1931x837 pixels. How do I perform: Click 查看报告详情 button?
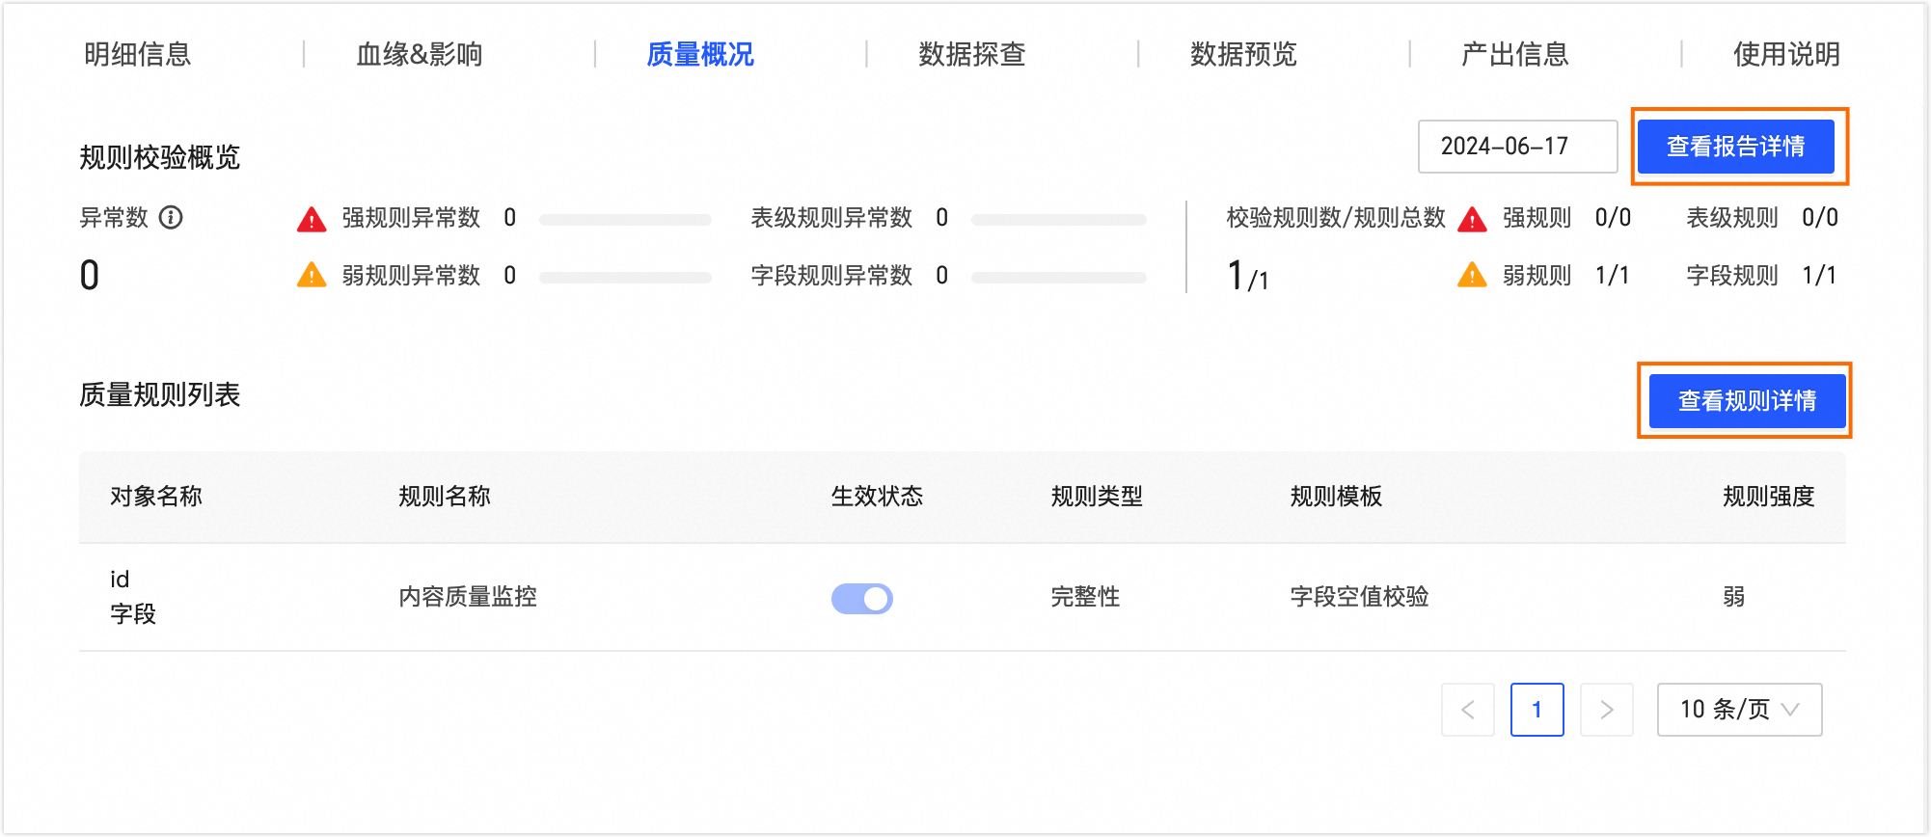(1736, 147)
